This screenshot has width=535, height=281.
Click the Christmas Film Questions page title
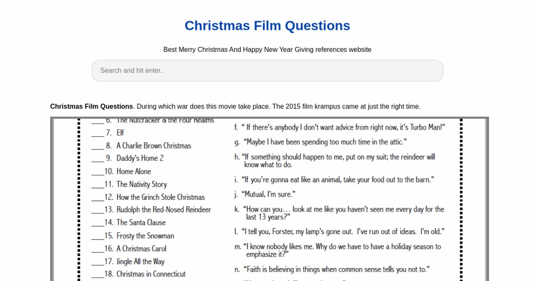pyautogui.click(x=267, y=26)
